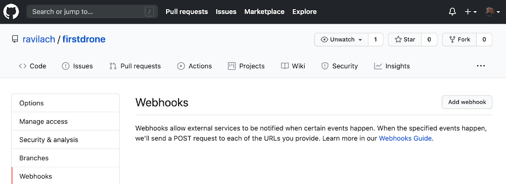Switch to the Actions tab
Viewport: 506px width, 184px height.
(195, 66)
